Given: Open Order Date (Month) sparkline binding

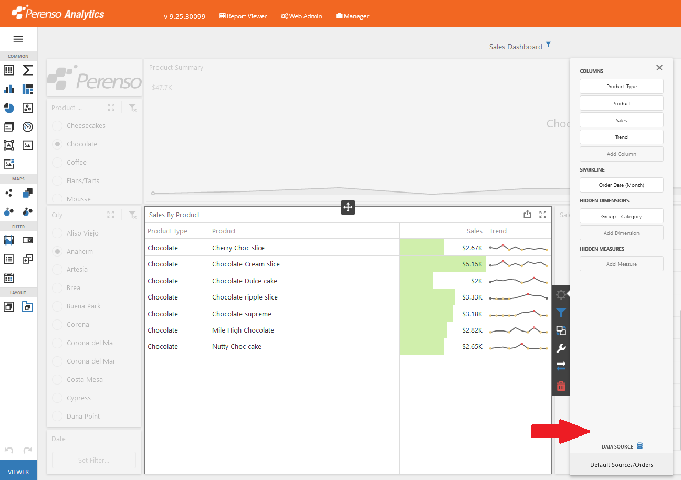Looking at the screenshot, I should pos(622,185).
